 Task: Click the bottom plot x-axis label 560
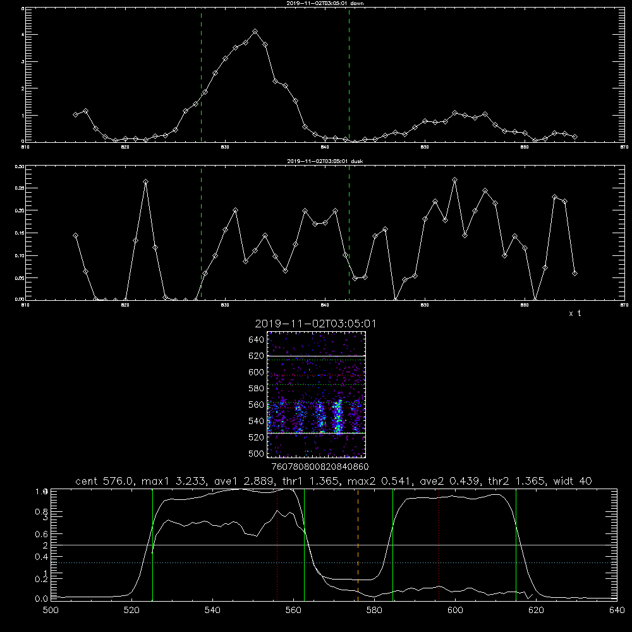[293, 611]
